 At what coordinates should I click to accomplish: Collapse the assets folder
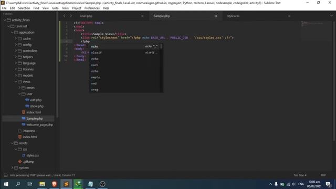click(12, 143)
